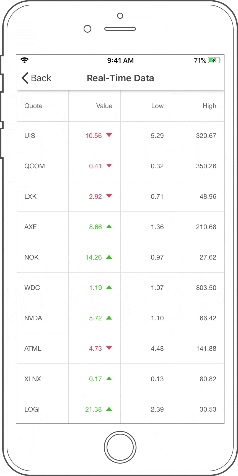Tap the red down arrow in ATML row
Viewport: 238px width, 476px height.
point(109,348)
